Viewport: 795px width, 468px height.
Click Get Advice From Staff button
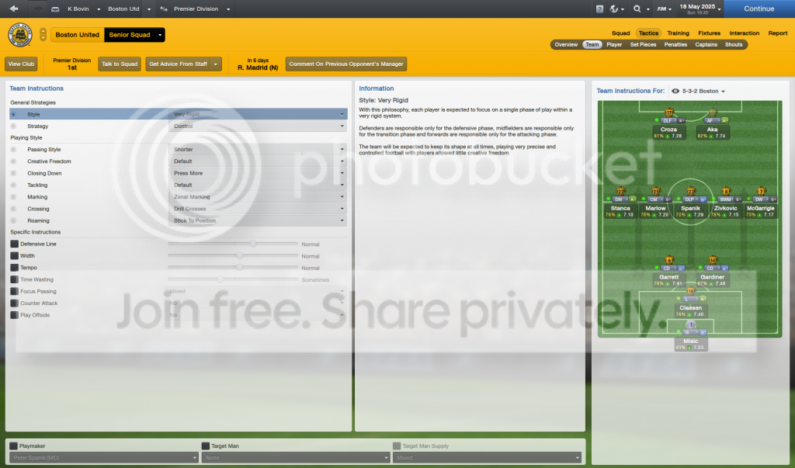tap(178, 64)
